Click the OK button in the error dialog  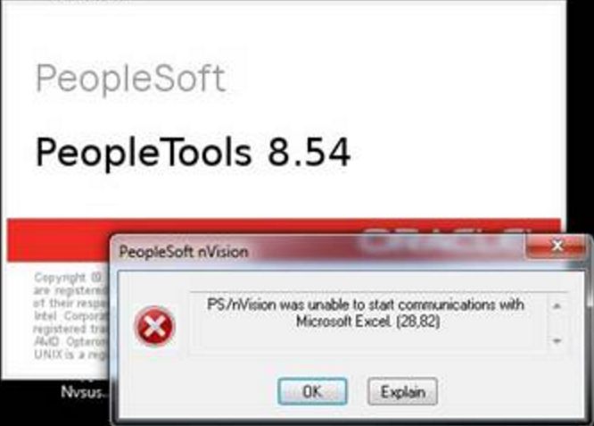[312, 391]
